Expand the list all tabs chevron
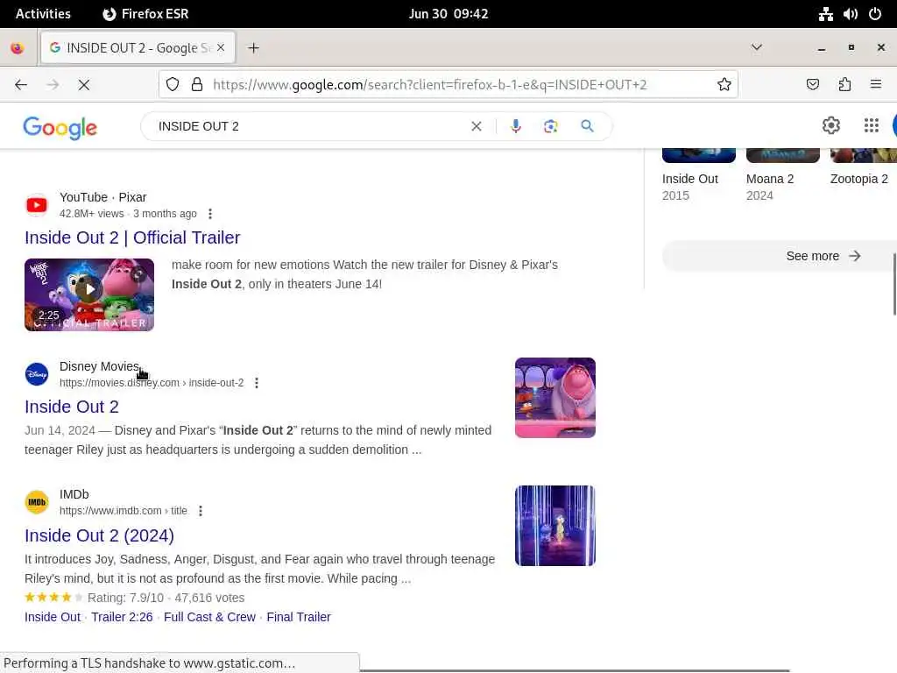 pyautogui.click(x=756, y=47)
